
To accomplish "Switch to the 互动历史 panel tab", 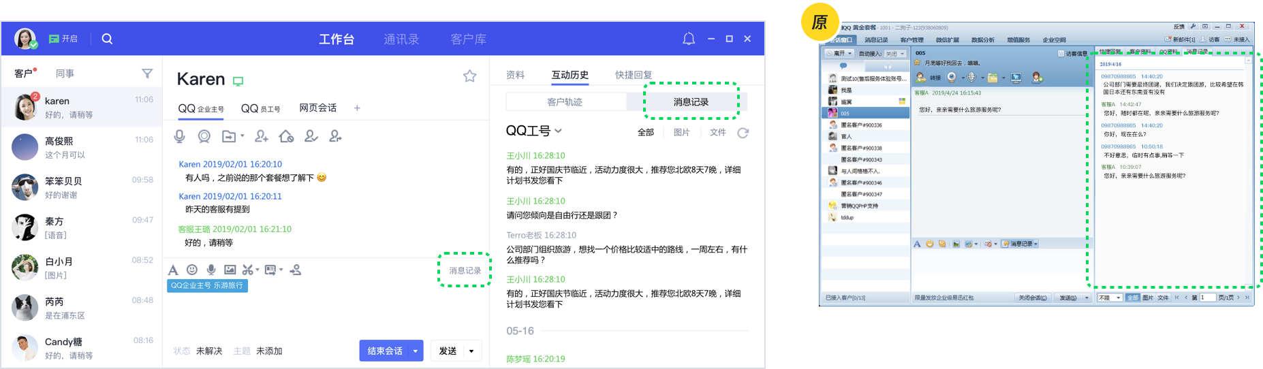I will pyautogui.click(x=570, y=75).
